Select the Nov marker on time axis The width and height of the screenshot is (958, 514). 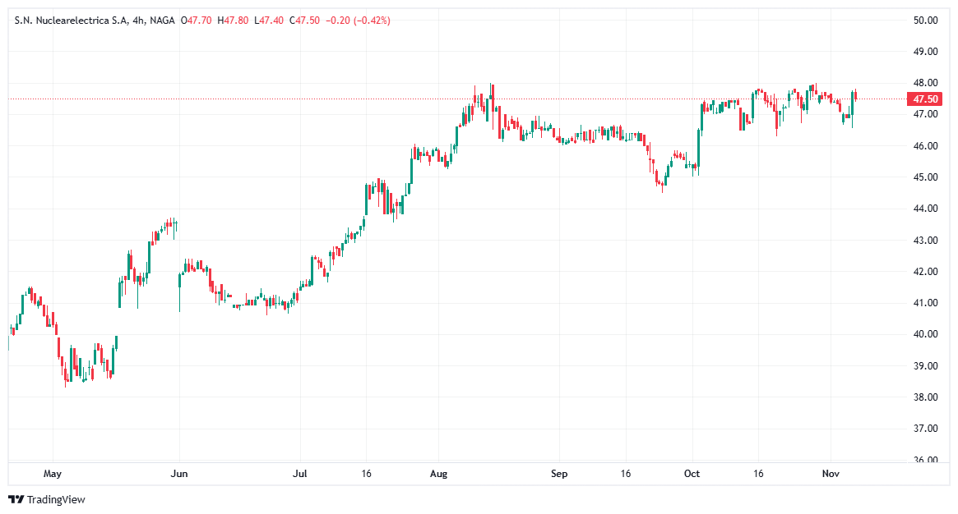click(831, 474)
